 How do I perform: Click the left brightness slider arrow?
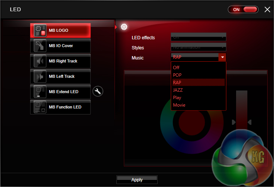click(x=234, y=122)
